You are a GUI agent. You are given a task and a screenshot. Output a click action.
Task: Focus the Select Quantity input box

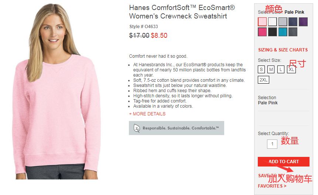[272, 144]
